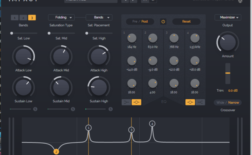Click the -9.0 dB gain value
This screenshot has width=252, height=155.
(x=153, y=70)
